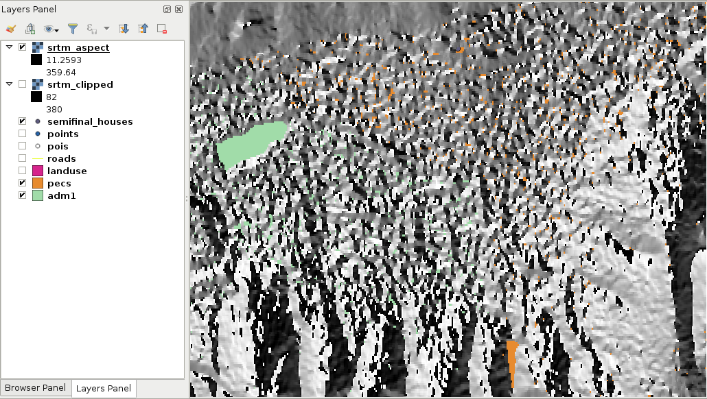Click the Collapse All layers icon
707x399 pixels.
click(x=143, y=29)
